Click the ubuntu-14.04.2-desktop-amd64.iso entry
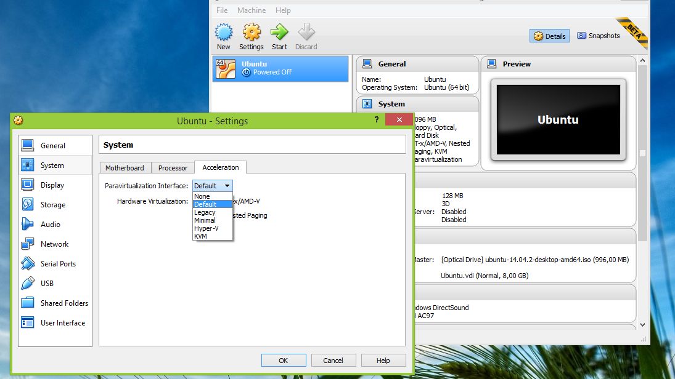The width and height of the screenshot is (675, 379). [535, 260]
